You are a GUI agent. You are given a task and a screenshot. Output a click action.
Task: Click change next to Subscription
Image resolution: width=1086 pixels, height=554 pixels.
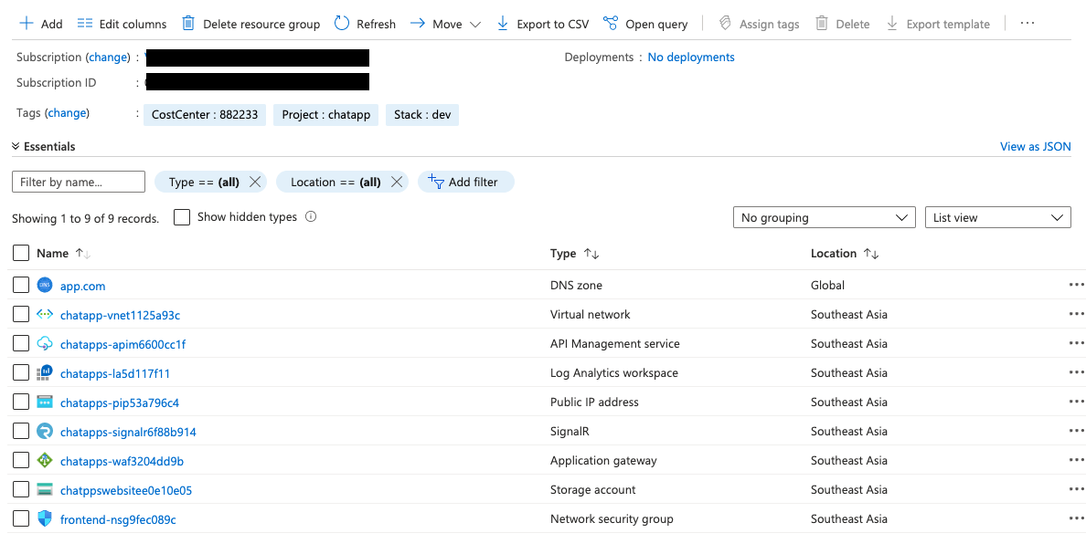[108, 57]
